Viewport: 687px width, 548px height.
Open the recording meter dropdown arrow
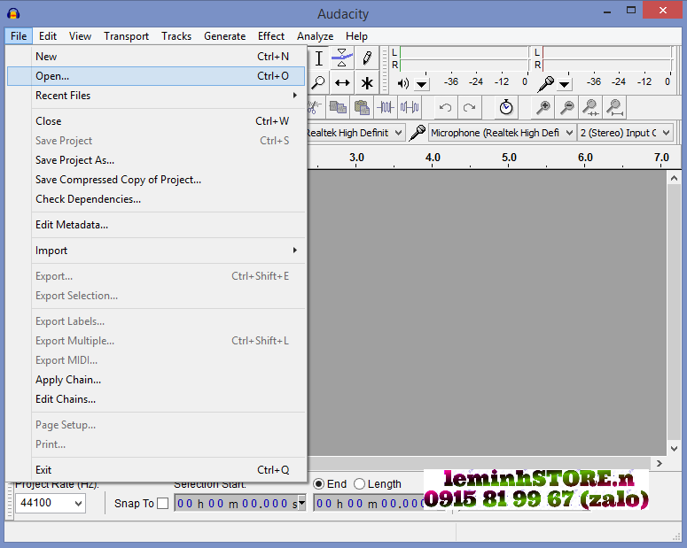(x=565, y=84)
